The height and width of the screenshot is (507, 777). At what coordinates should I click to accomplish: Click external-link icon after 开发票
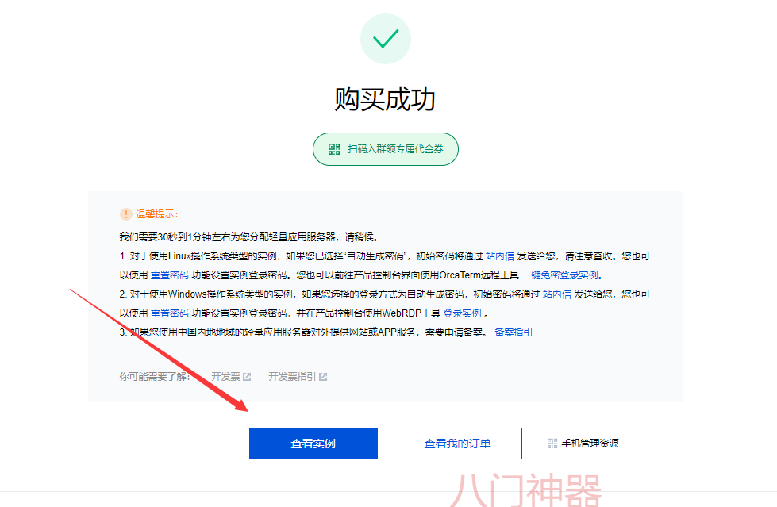click(247, 377)
